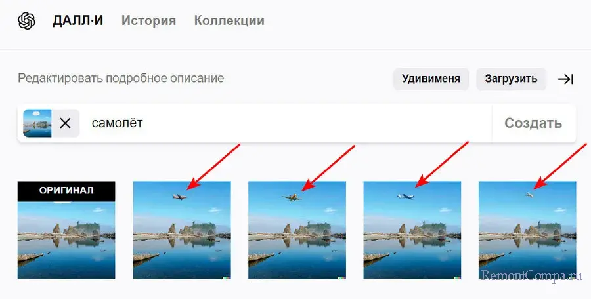Open the Коллекции tab

point(229,20)
